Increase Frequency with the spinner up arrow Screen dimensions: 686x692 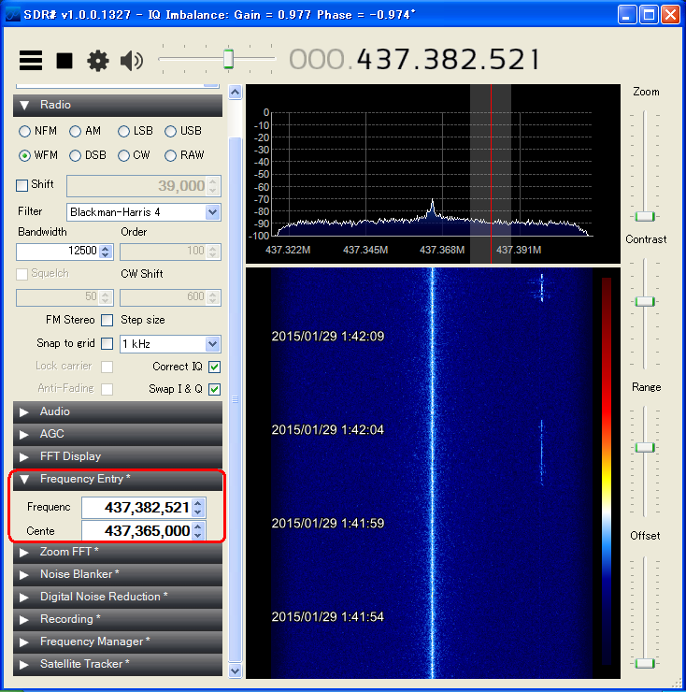tap(198, 503)
